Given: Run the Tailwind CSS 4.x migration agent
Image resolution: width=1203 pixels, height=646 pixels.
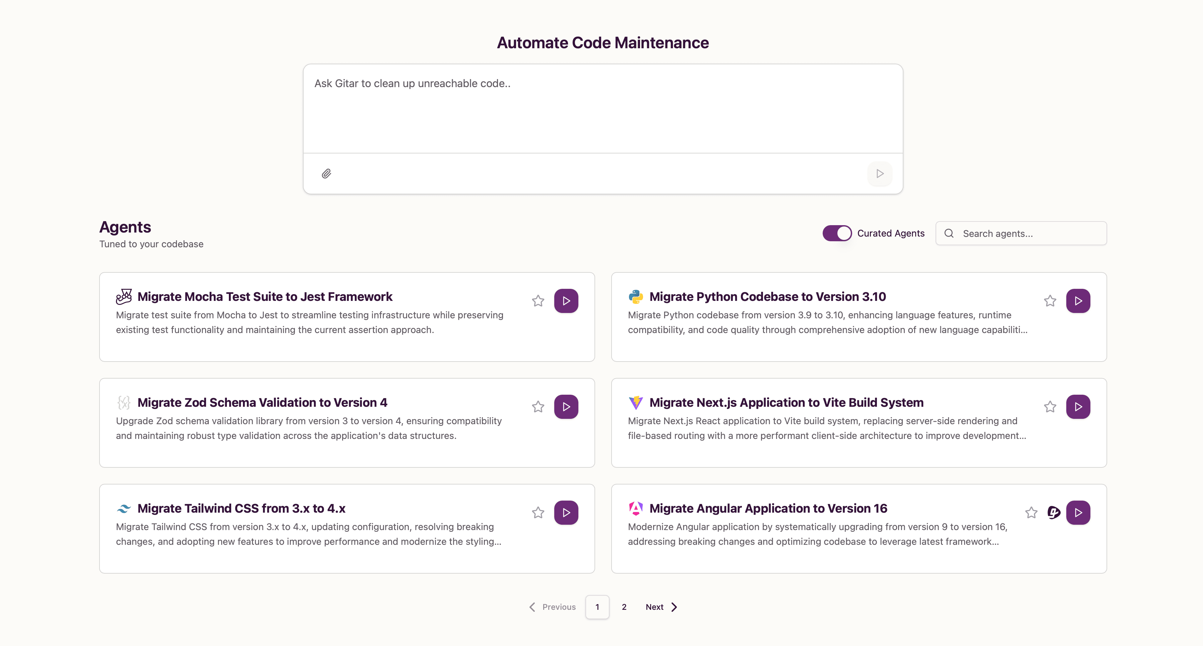Looking at the screenshot, I should (x=566, y=513).
